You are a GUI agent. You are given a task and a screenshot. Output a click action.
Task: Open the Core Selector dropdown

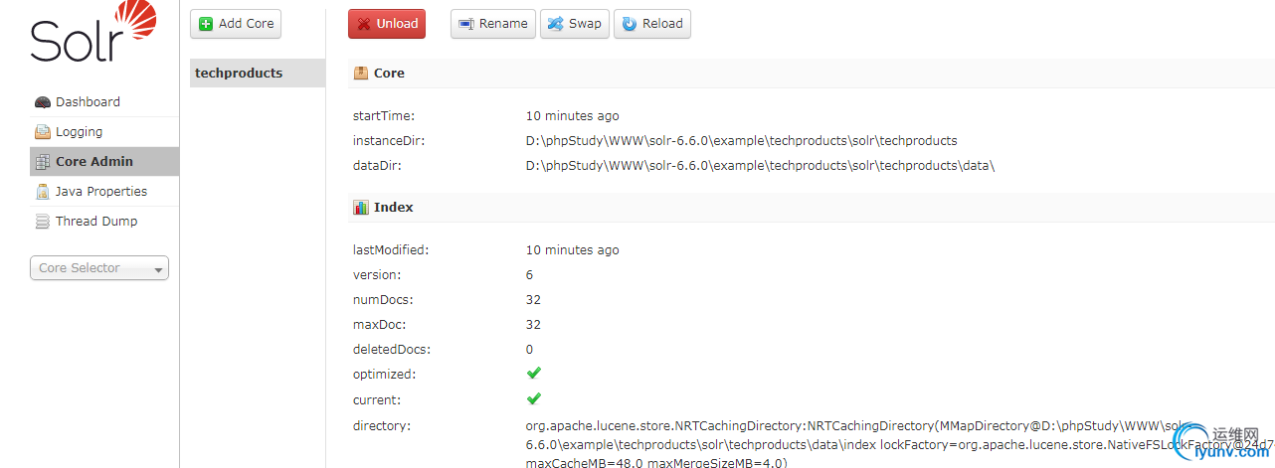99,268
